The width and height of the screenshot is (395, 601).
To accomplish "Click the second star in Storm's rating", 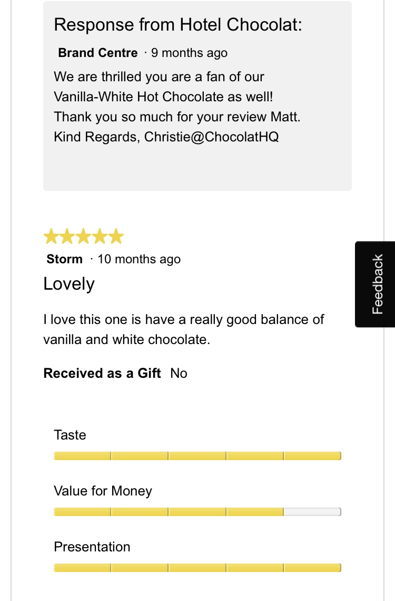I will pyautogui.click(x=67, y=237).
